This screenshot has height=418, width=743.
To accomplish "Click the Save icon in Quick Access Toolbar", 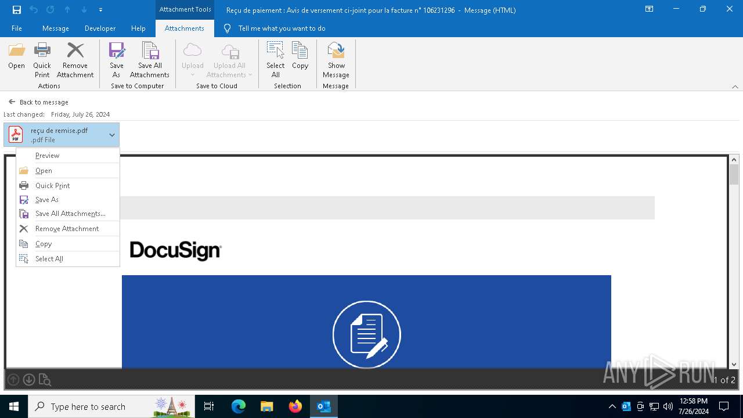I will coord(17,10).
